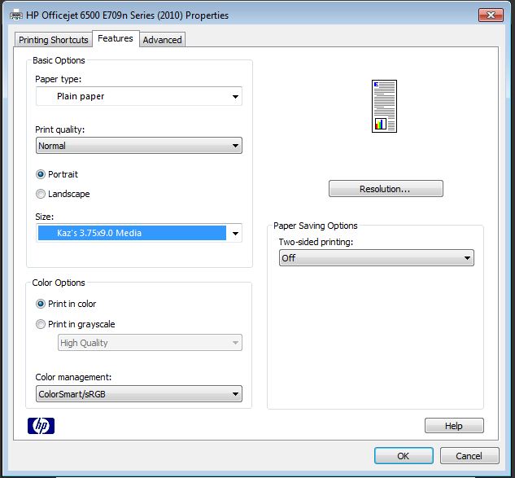515x478 pixels.
Task: Click the Help button
Action: pos(454,426)
